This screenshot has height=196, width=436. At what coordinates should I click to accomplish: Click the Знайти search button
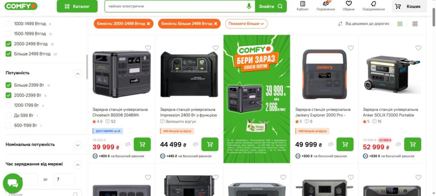270,6
